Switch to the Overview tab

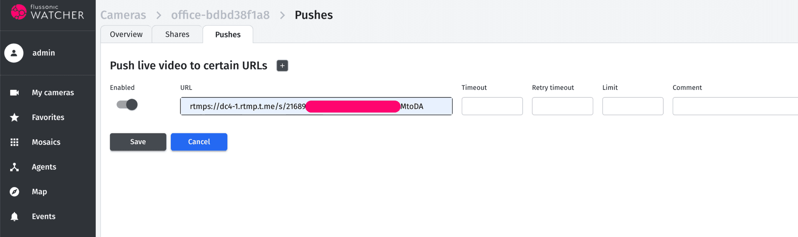(x=126, y=34)
